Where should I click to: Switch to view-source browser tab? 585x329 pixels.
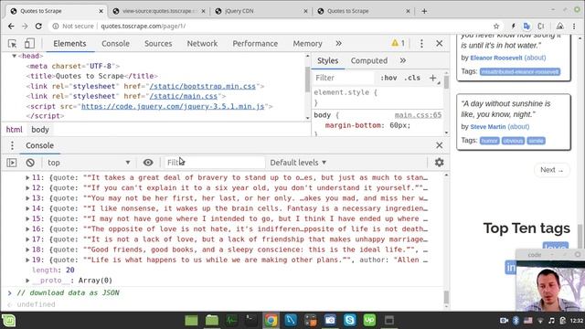(160, 11)
